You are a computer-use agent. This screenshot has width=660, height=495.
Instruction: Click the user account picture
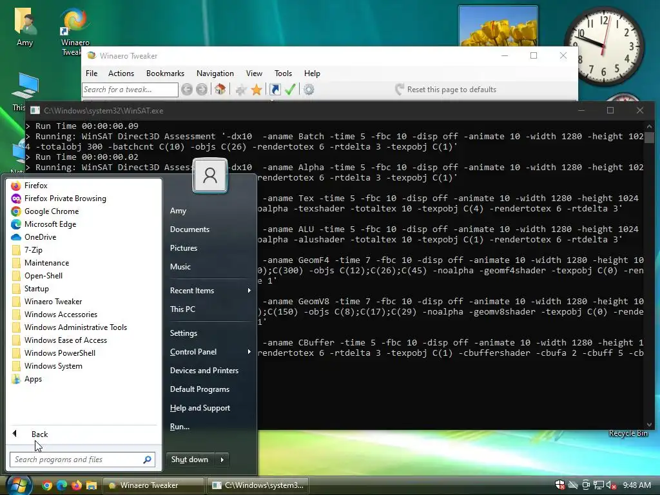[x=210, y=175]
